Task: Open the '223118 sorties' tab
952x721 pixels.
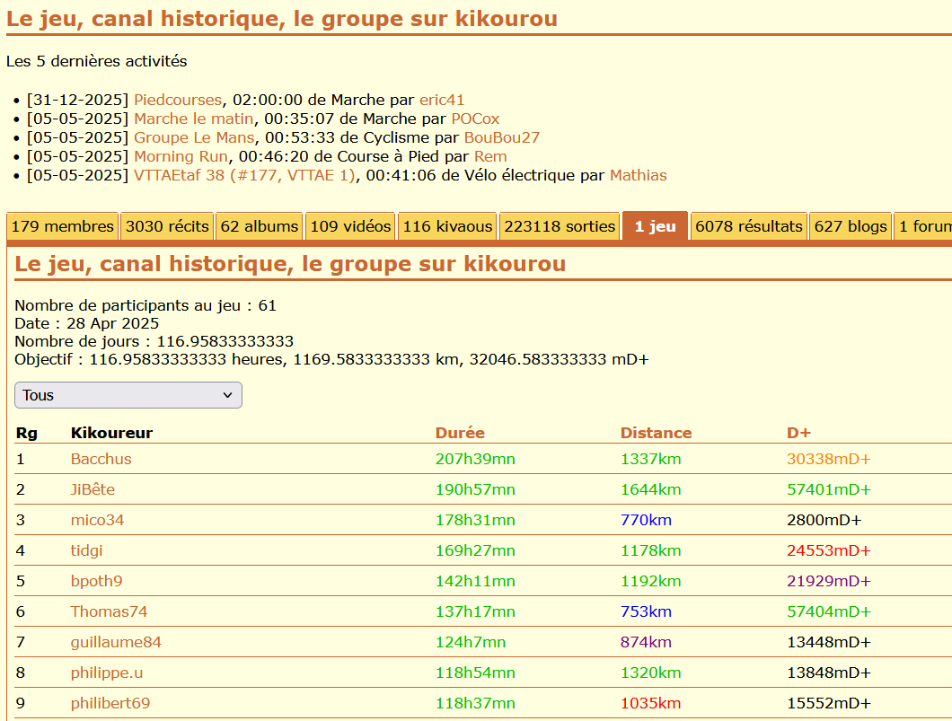Action: 560,227
